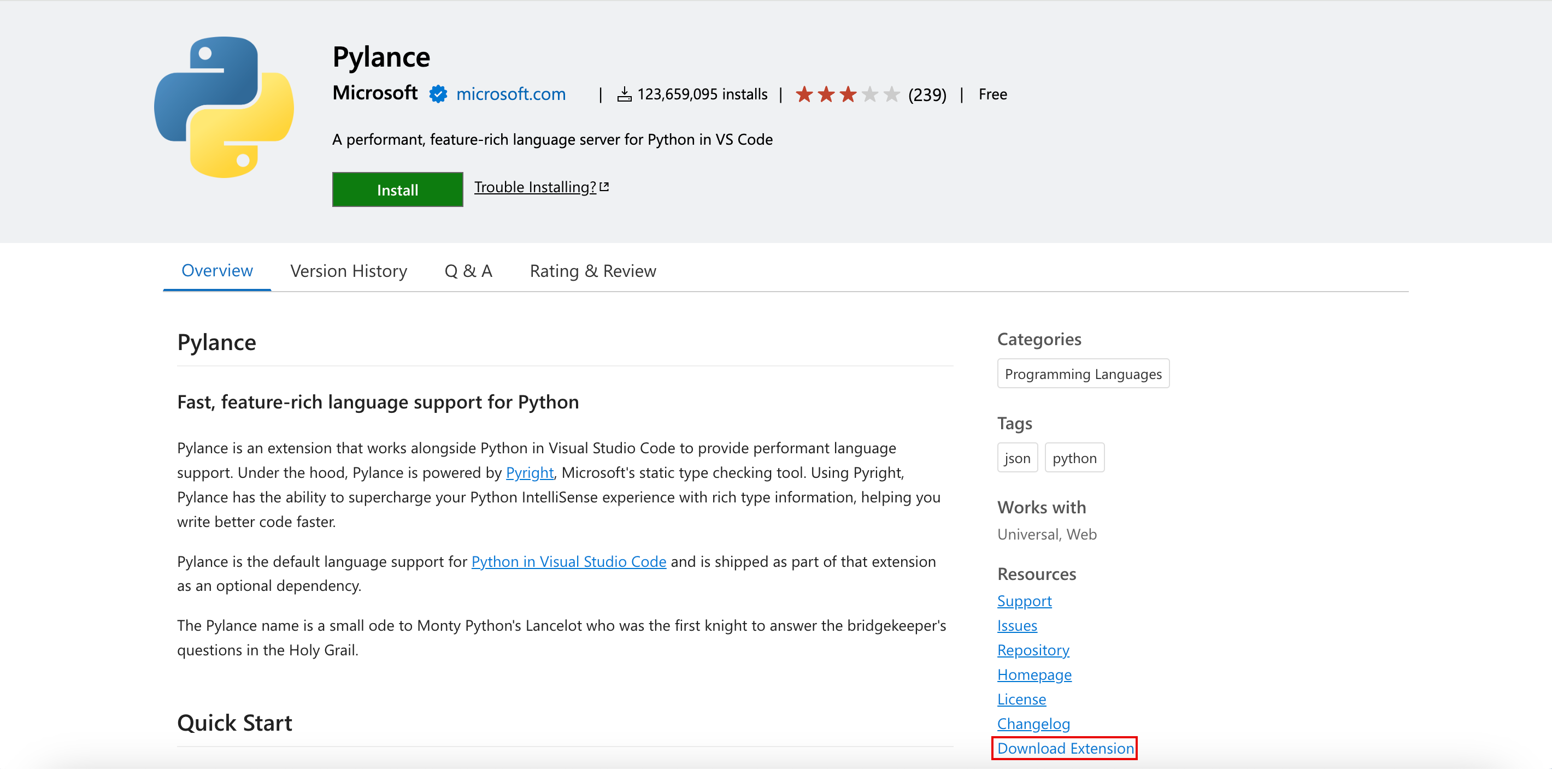Open the Rating & Review tab
1552x770 pixels.
click(x=593, y=271)
